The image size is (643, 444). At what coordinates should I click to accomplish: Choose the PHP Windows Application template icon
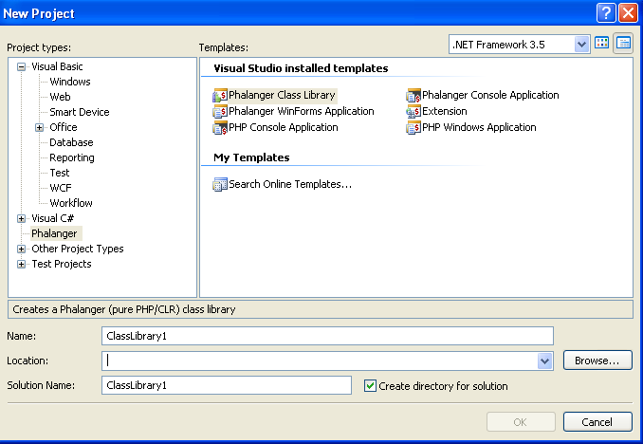tap(413, 127)
